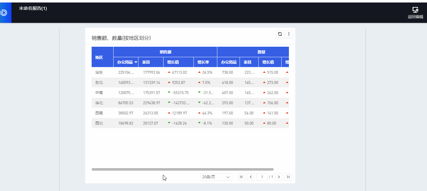Click the 197.00 quantity cell

click(x=228, y=113)
